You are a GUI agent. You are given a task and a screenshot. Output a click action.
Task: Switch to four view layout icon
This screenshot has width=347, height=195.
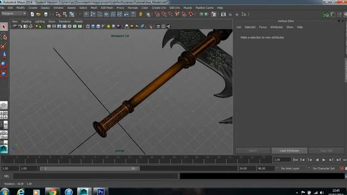[4, 115]
